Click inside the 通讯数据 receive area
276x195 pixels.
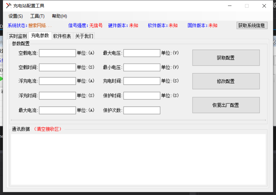pyautogui.click(x=138, y=159)
